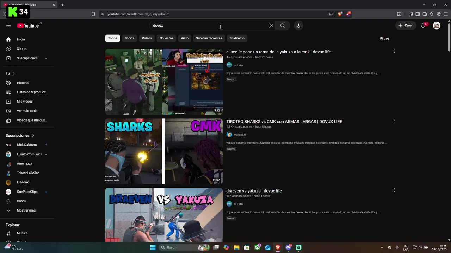This screenshot has width=451, height=253.
Task: Click the magnifying glass search button
Action: point(283,26)
